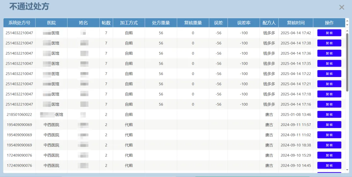Select the 误差率 column header
Viewport: 352px width, 177px height.
click(243, 23)
